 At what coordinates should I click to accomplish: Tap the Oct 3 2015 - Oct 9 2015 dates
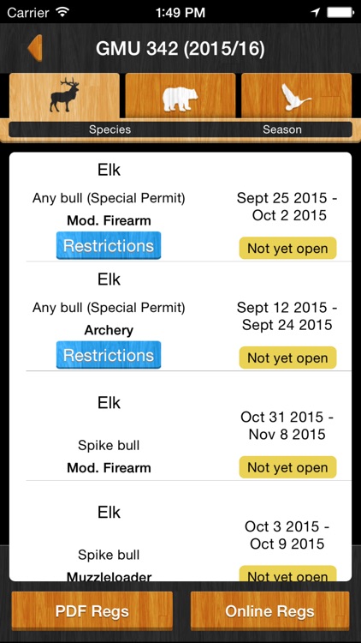pos(287,535)
